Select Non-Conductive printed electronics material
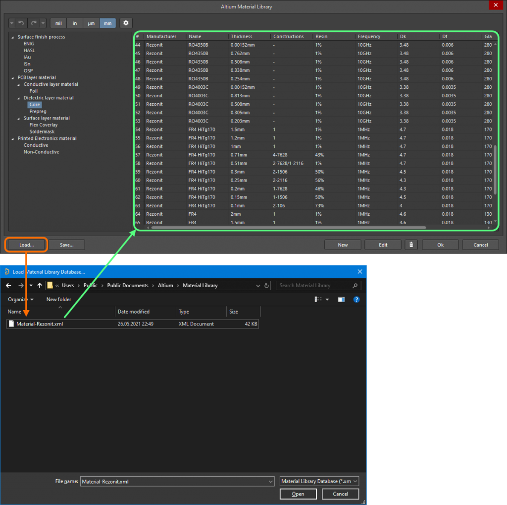507x505 pixels. coord(42,152)
